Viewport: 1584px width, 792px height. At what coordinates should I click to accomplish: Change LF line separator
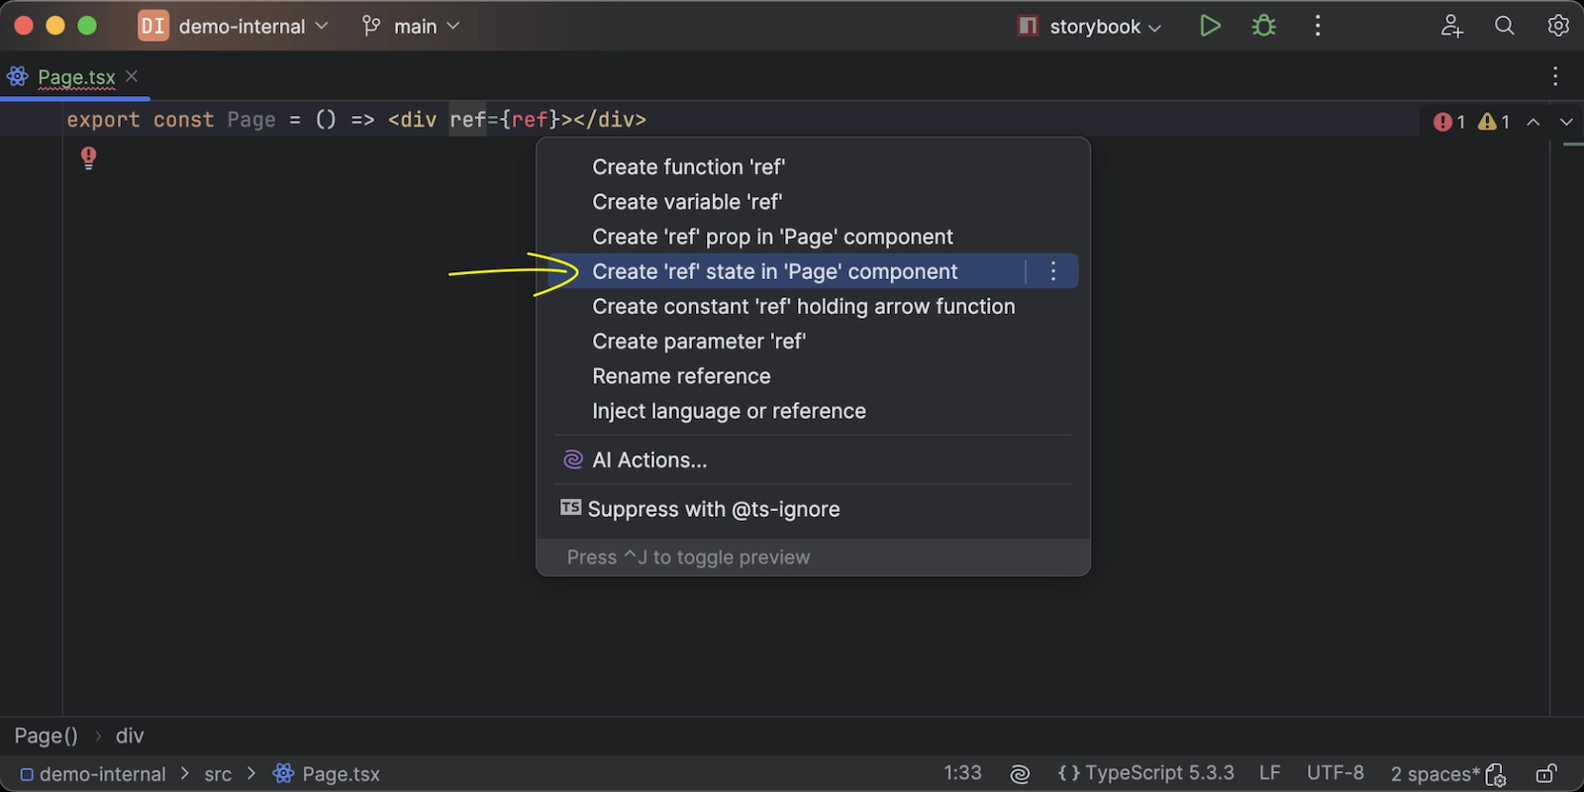1269,773
